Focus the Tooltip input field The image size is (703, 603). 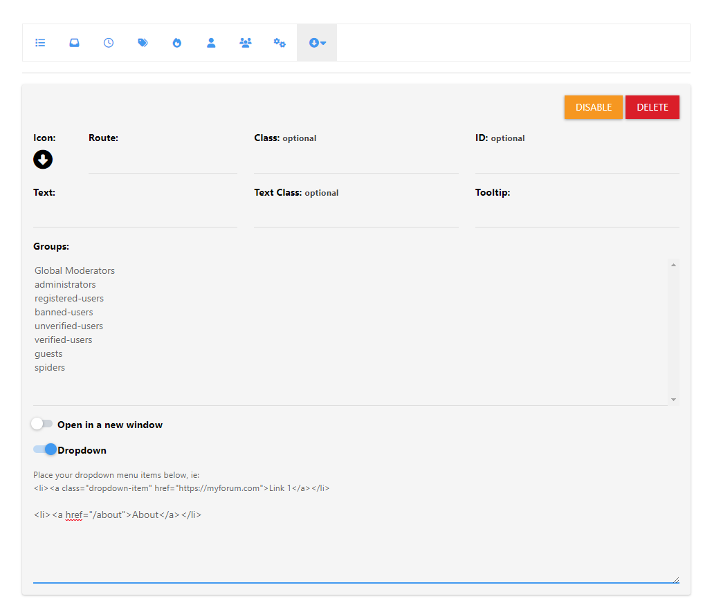pos(576,215)
